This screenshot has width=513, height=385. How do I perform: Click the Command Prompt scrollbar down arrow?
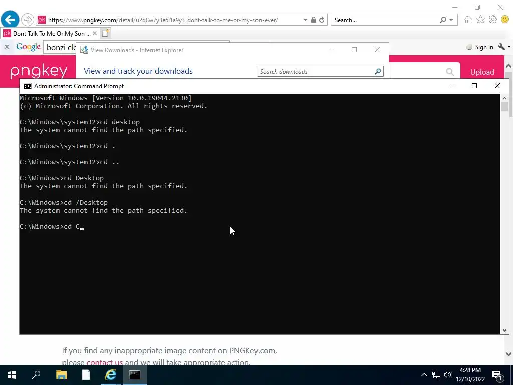(504, 330)
